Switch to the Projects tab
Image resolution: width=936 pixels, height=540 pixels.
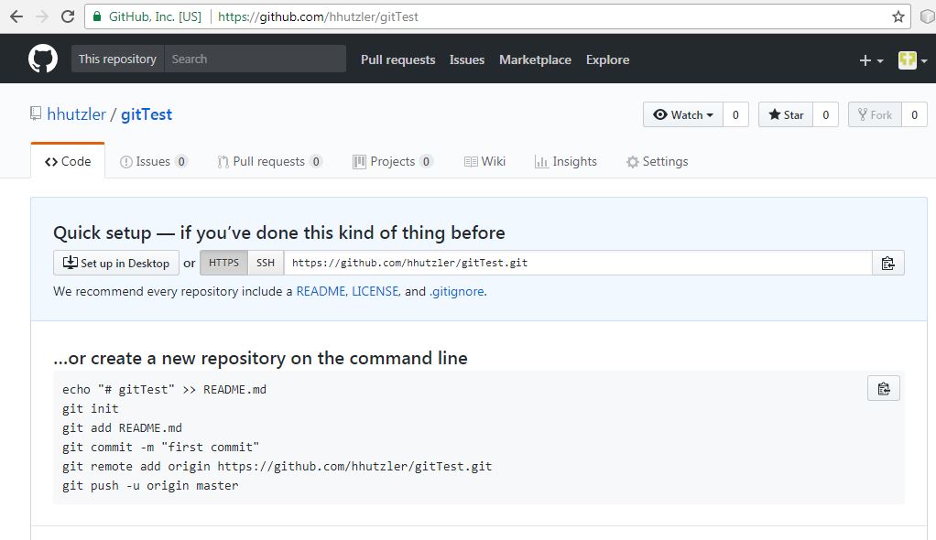[x=392, y=161]
